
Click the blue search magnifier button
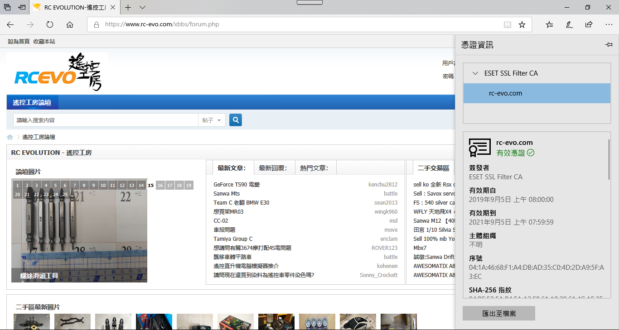(x=236, y=120)
